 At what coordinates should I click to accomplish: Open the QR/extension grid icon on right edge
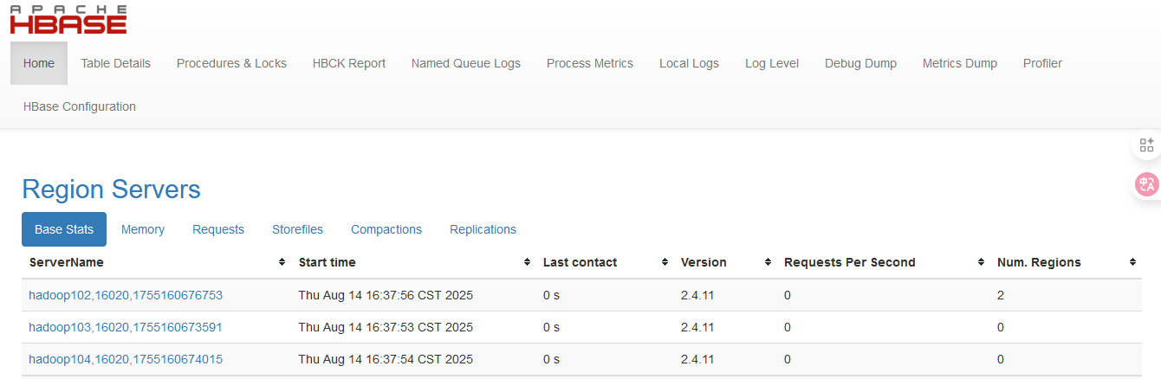click(x=1146, y=145)
